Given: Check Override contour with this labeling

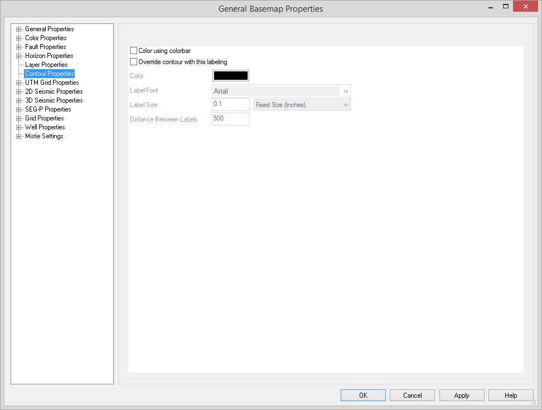Looking at the screenshot, I should pos(133,62).
